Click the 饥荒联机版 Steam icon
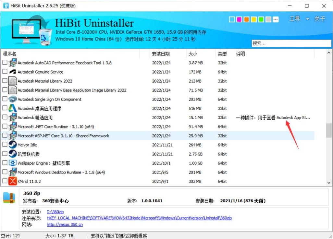Viewport: 333px width, 239px height. coord(13,154)
